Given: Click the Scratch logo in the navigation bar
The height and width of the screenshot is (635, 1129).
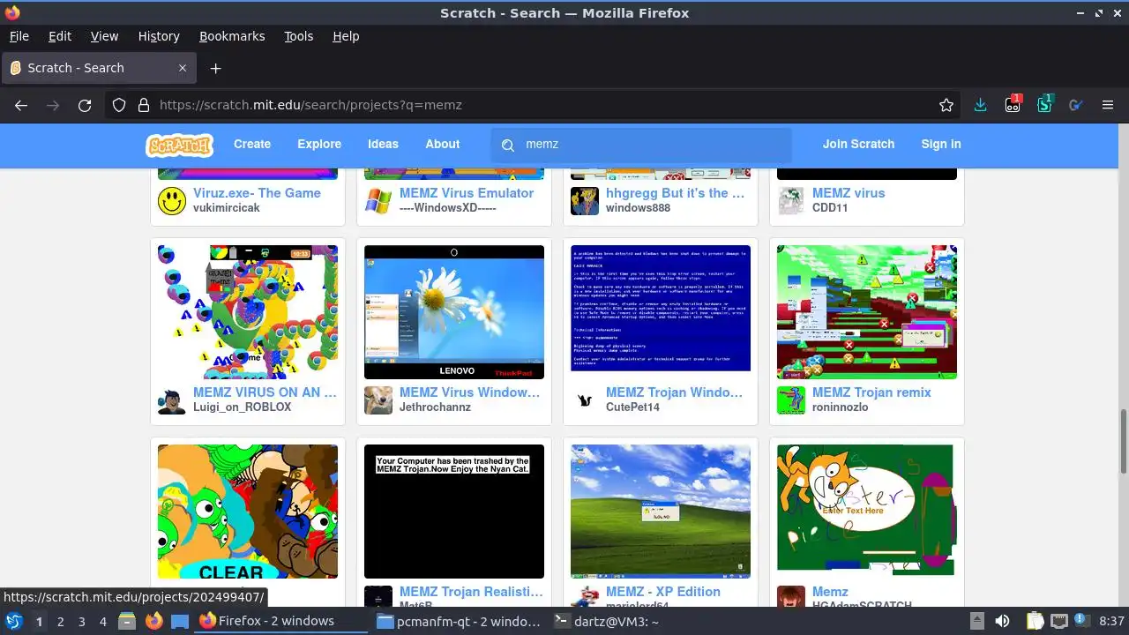Looking at the screenshot, I should coord(179,145).
